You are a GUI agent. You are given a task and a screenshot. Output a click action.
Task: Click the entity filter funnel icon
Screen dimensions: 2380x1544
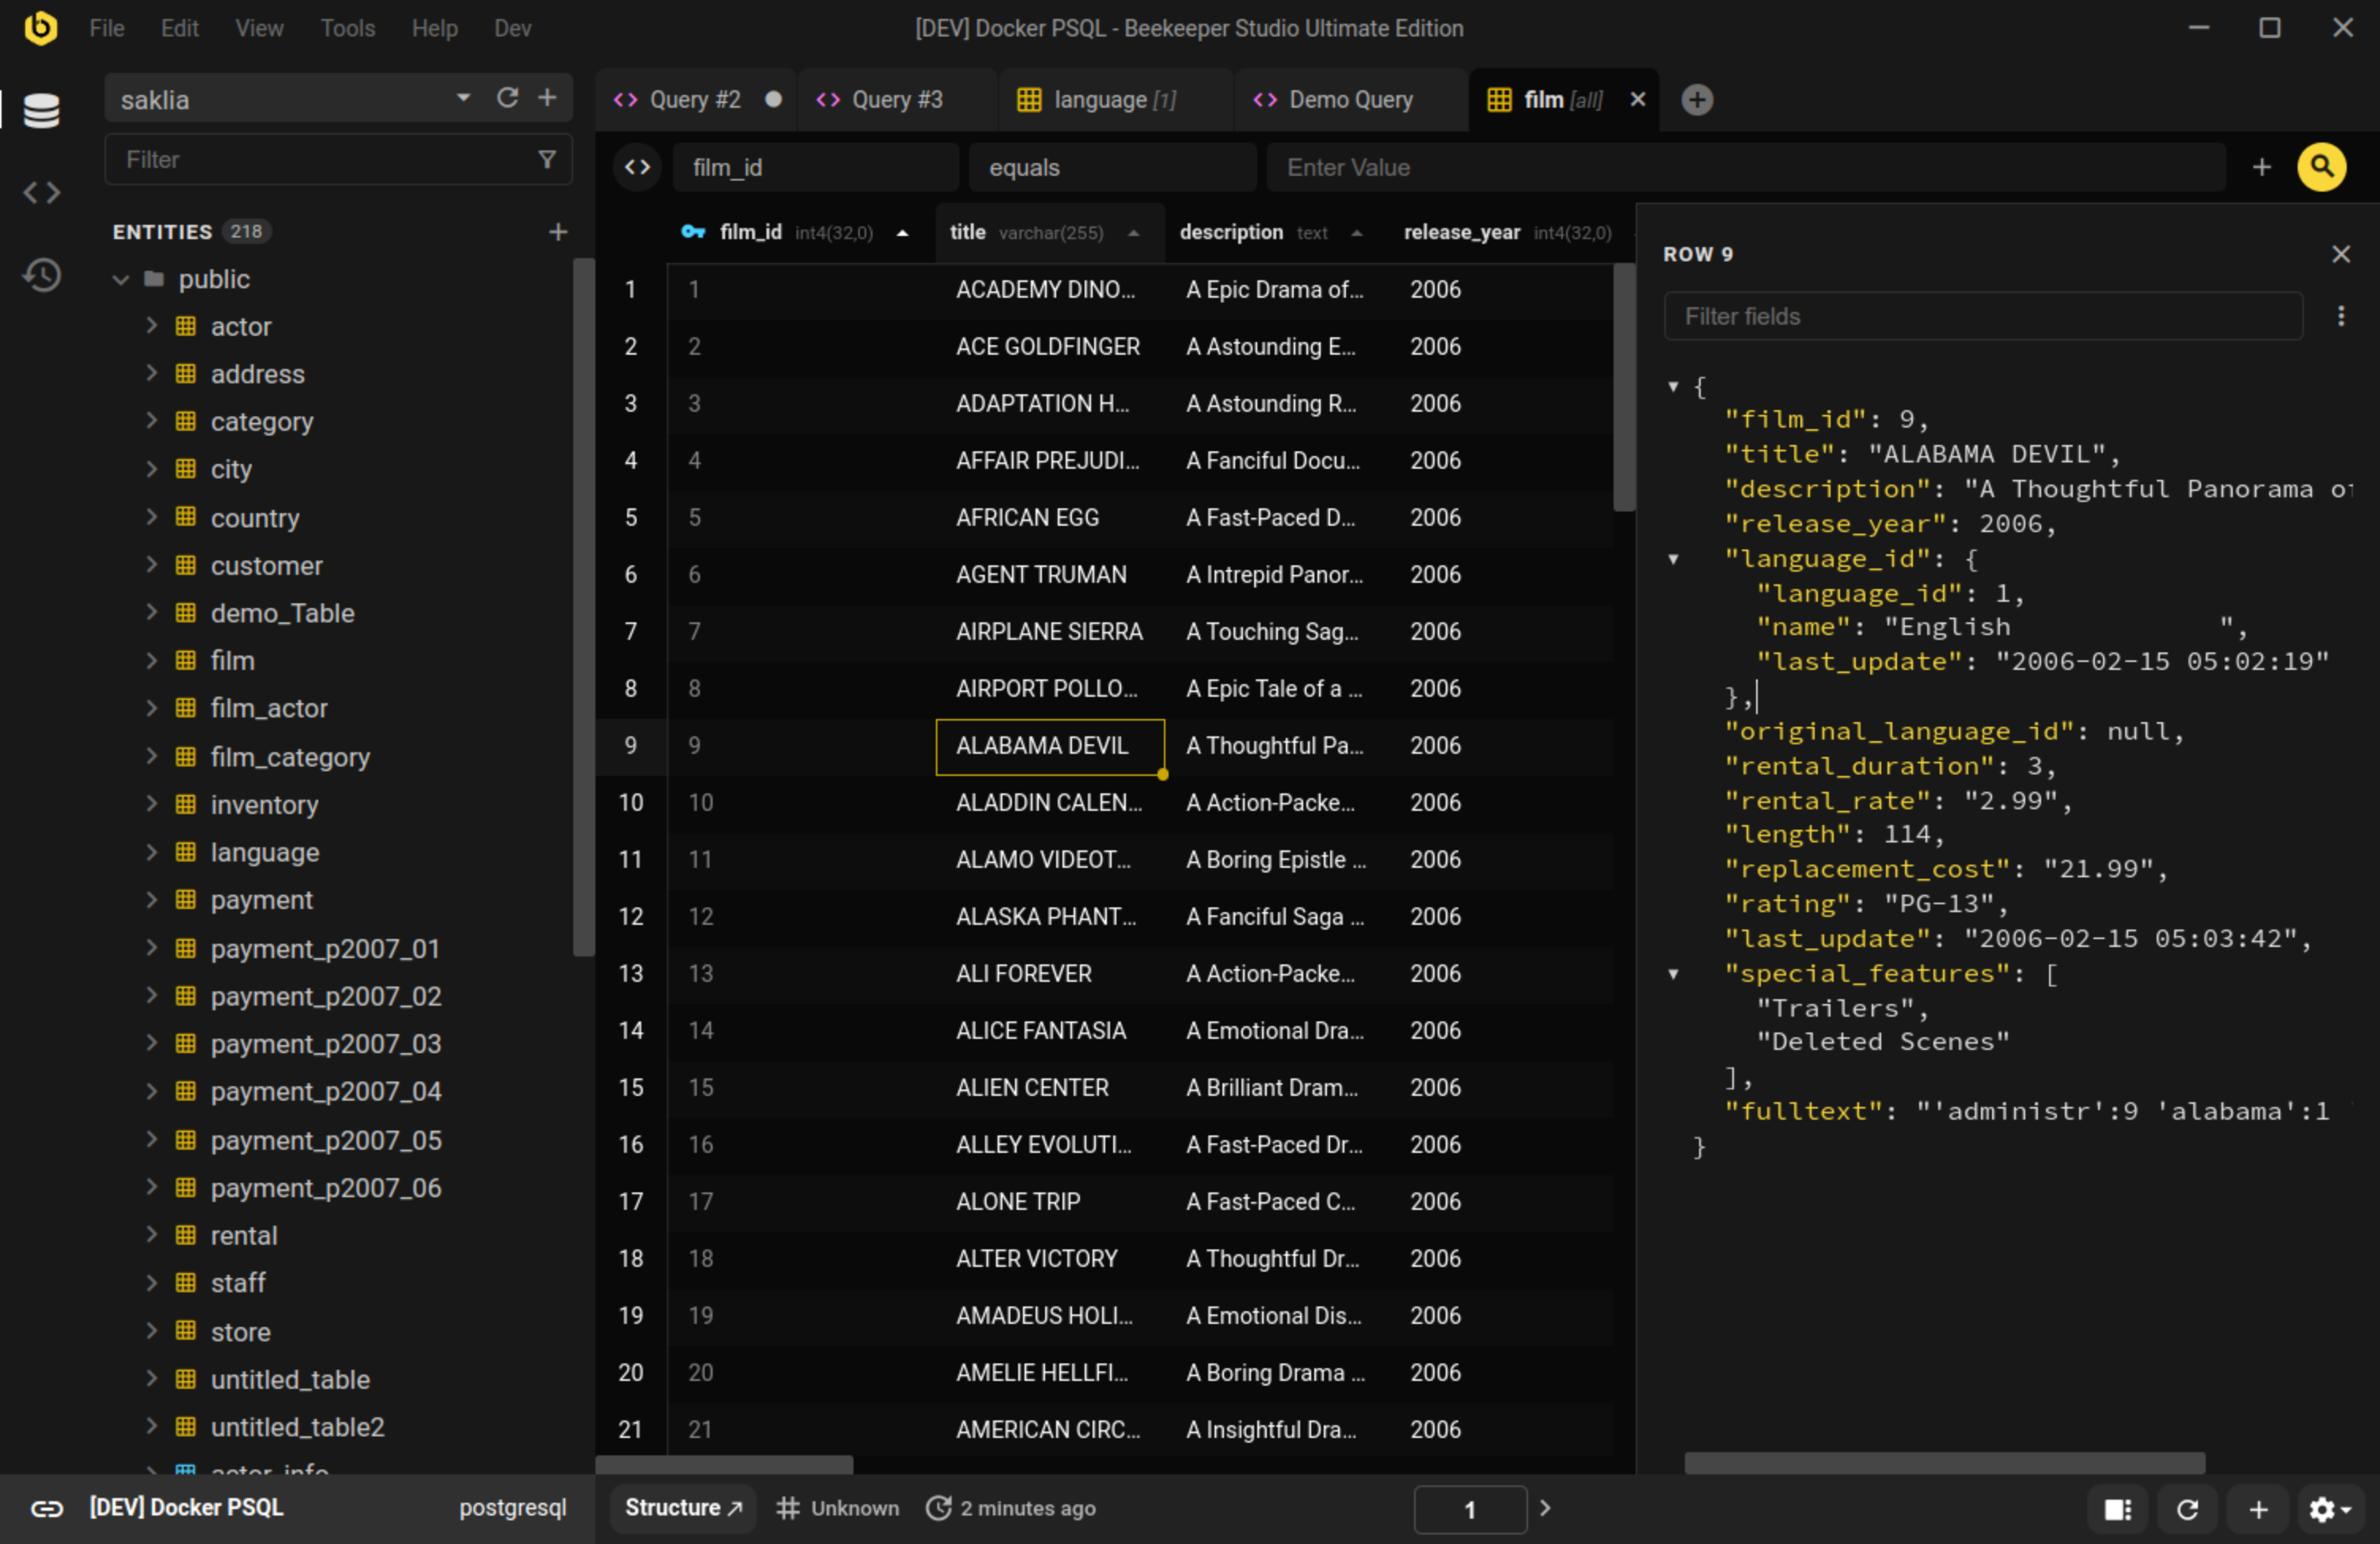[547, 159]
